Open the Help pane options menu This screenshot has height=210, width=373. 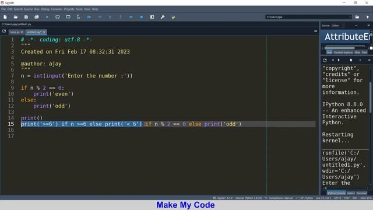click(369, 26)
